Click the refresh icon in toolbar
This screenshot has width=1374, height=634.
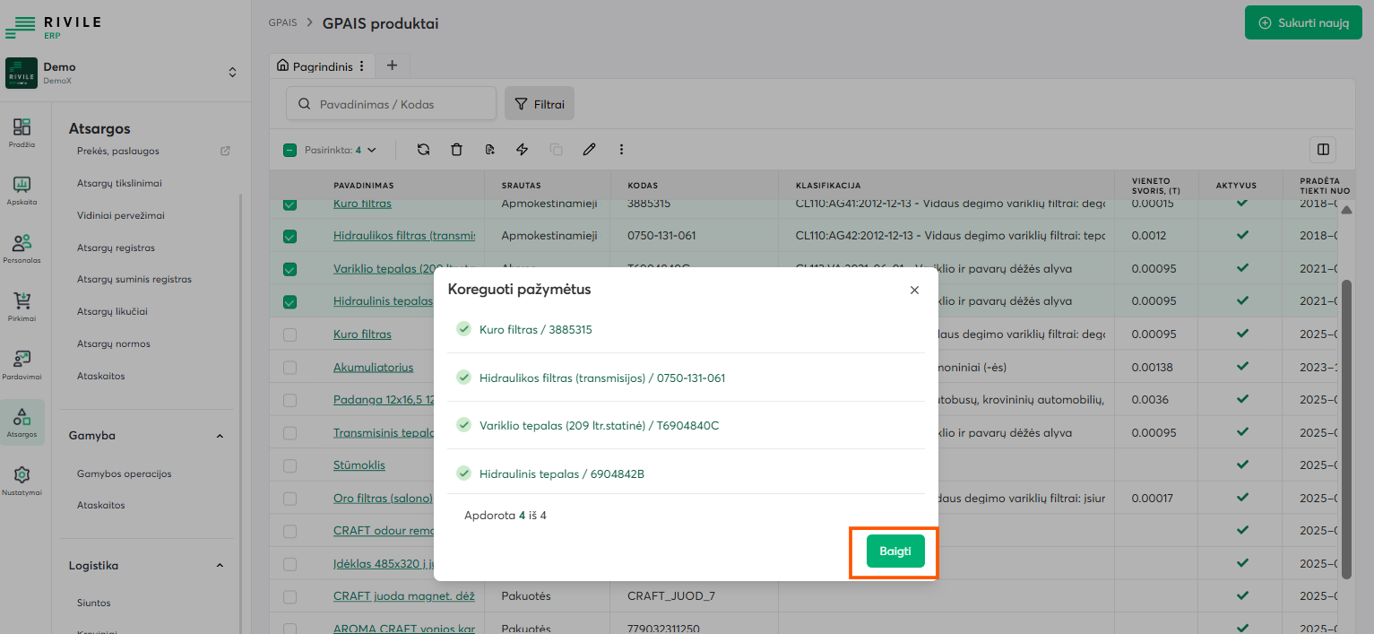point(423,150)
